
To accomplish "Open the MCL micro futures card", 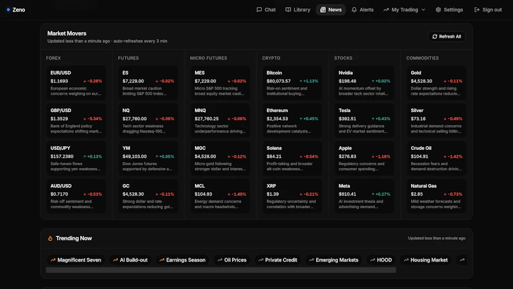I will tap(220, 196).
